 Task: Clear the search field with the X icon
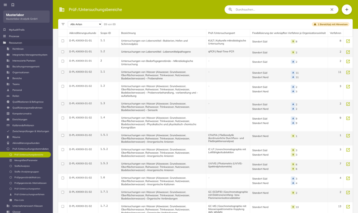click(332, 9)
